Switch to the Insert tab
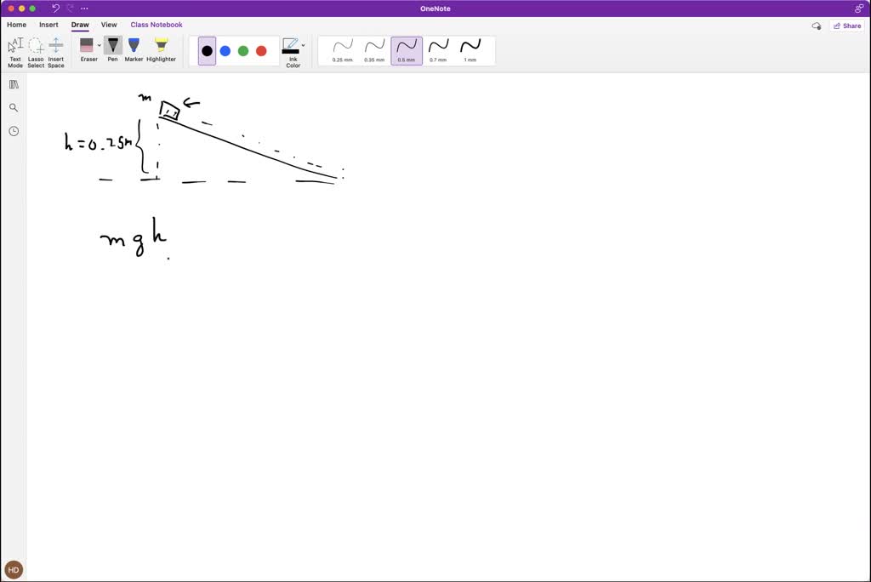871x582 pixels. (48, 25)
